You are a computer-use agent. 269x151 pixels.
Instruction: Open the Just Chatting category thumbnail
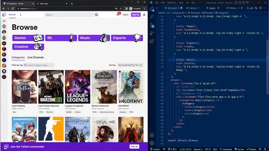(x=24, y=87)
